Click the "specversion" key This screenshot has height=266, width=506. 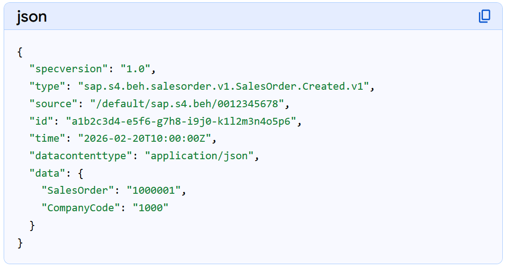point(69,69)
